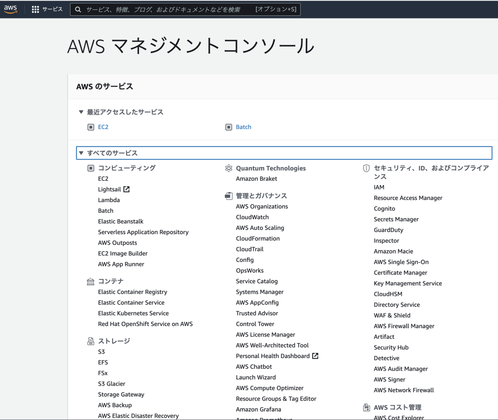
Task: Open AWS App Runner
Action: 121,264
